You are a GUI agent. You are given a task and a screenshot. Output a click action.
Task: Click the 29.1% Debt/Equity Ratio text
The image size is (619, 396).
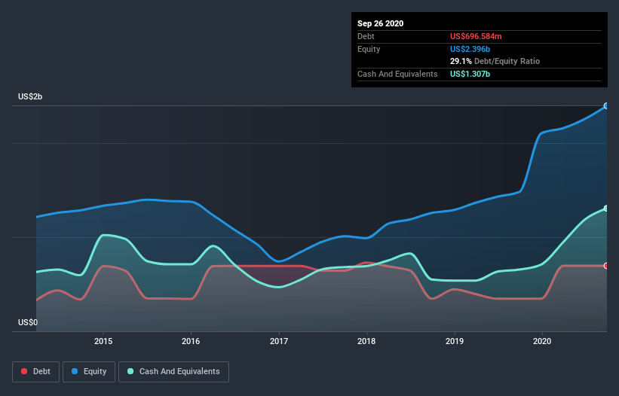[x=495, y=62]
